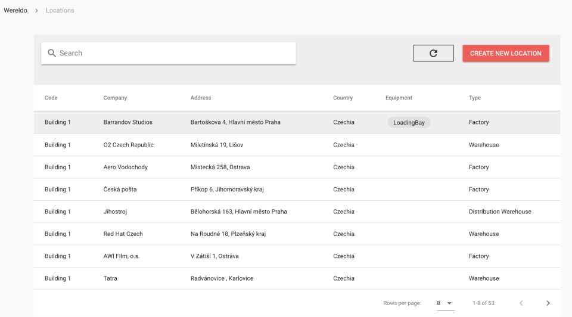Image resolution: width=572 pixels, height=317 pixels.
Task: Go to previous page of locations
Action: tap(521, 303)
